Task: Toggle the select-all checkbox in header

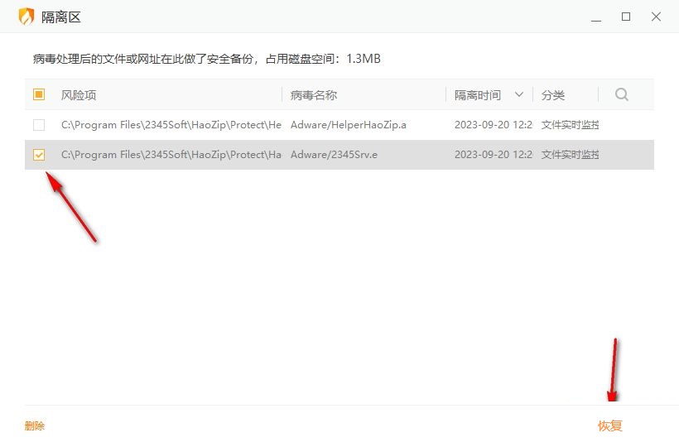Action: point(39,94)
